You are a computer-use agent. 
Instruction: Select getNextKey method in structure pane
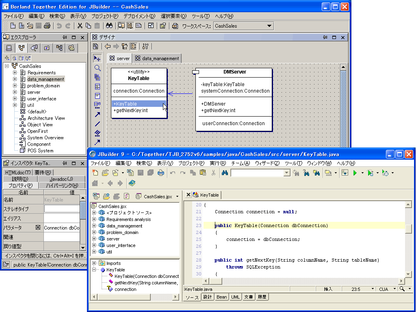click(146, 283)
